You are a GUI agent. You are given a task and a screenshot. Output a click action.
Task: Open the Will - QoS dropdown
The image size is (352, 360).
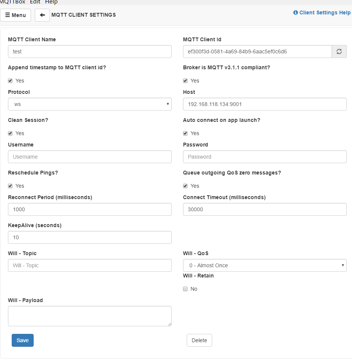[x=265, y=265]
